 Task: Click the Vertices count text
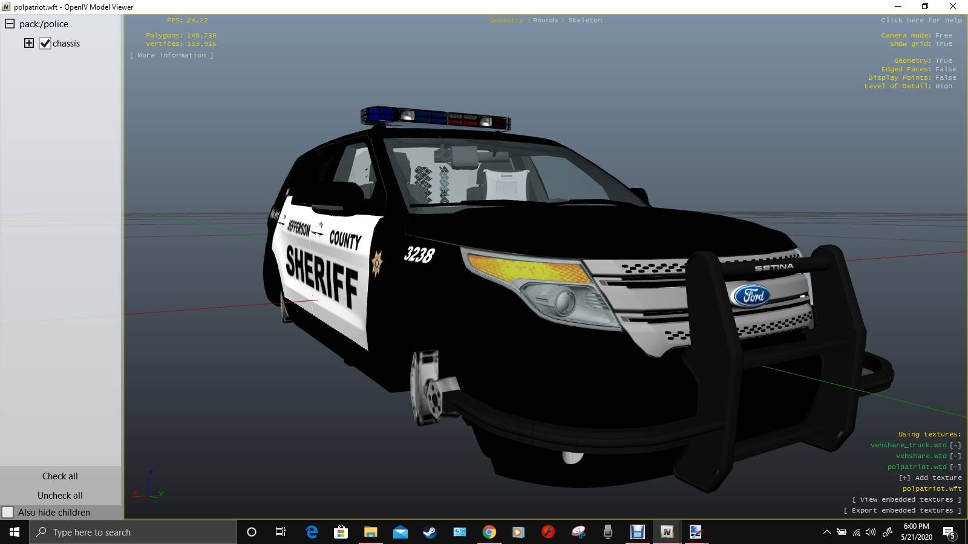click(x=181, y=44)
